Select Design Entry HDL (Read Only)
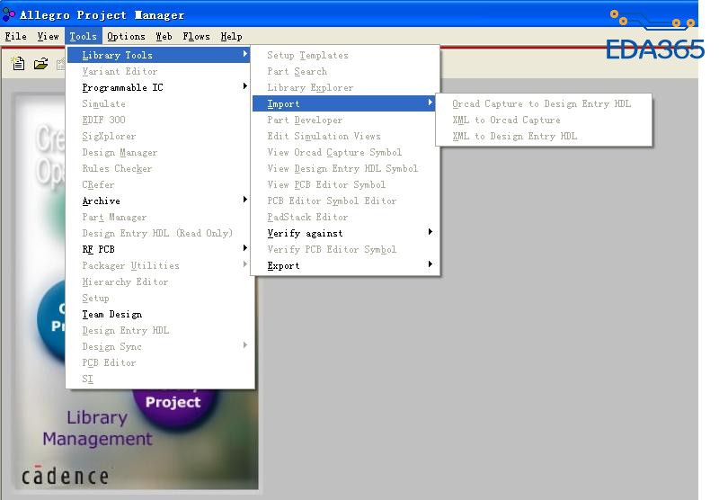 pyautogui.click(x=159, y=233)
